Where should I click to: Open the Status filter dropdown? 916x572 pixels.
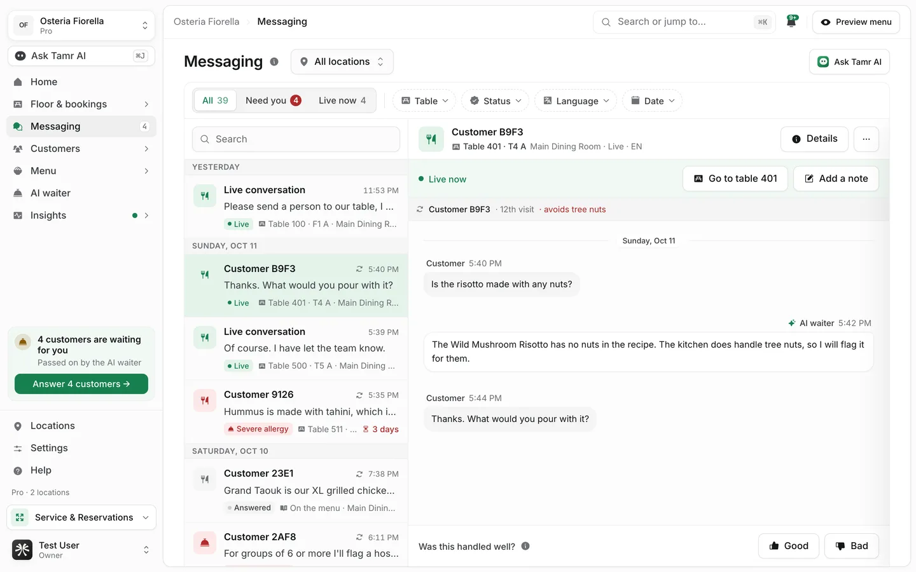pyautogui.click(x=495, y=100)
